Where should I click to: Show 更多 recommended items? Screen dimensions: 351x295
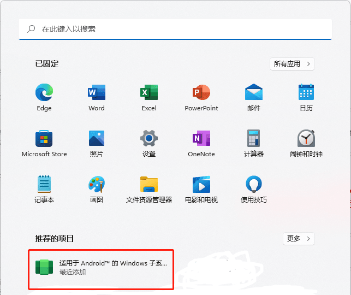[299, 239]
